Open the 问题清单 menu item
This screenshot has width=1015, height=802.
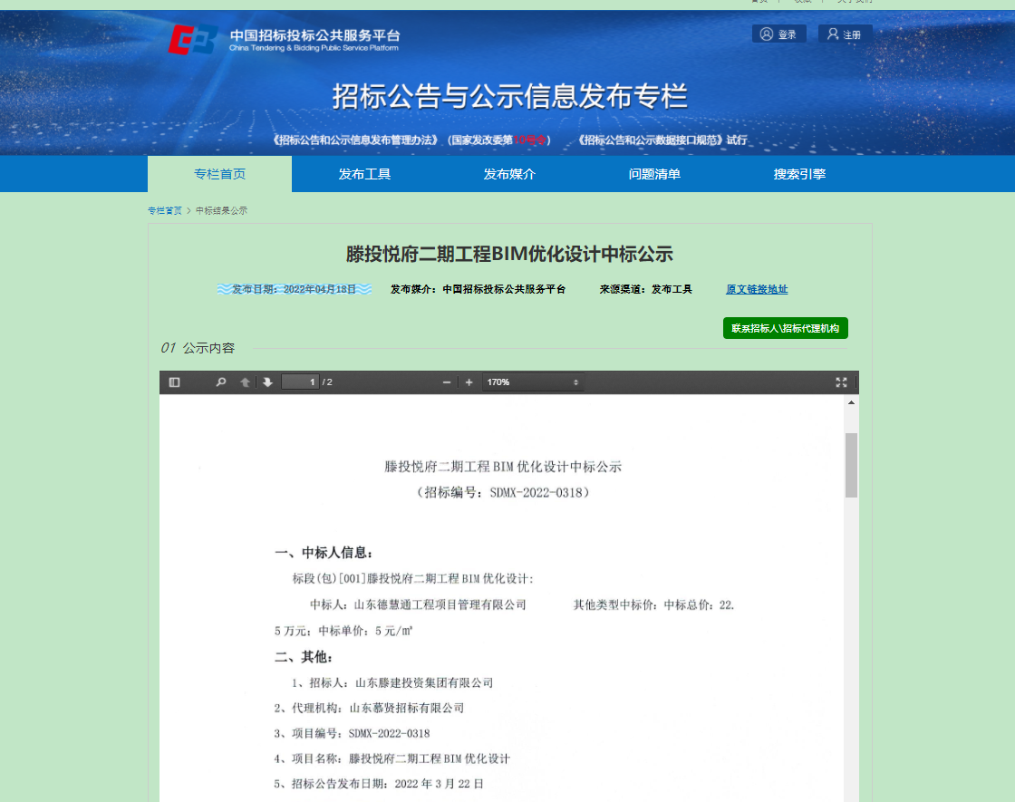point(654,173)
